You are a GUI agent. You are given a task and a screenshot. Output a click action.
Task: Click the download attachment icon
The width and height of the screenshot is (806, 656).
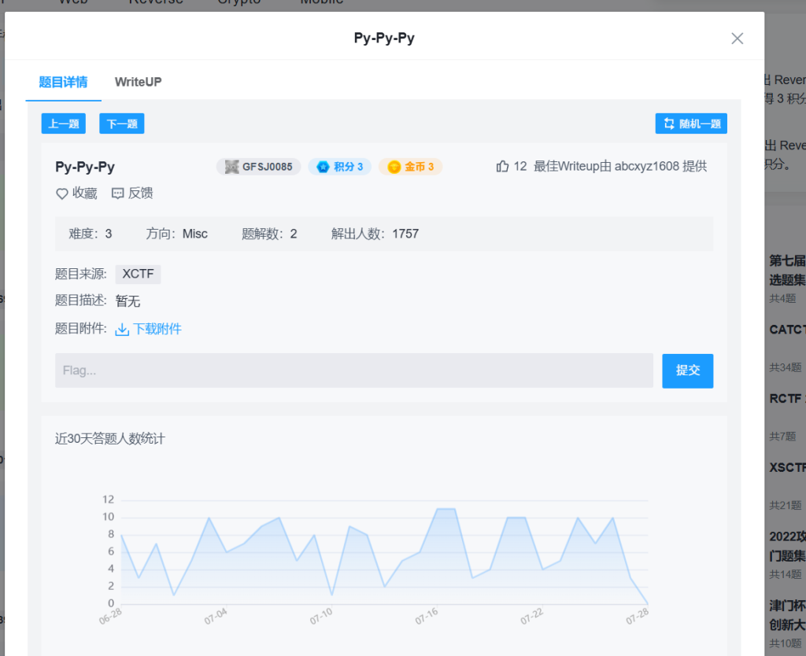[x=122, y=330]
